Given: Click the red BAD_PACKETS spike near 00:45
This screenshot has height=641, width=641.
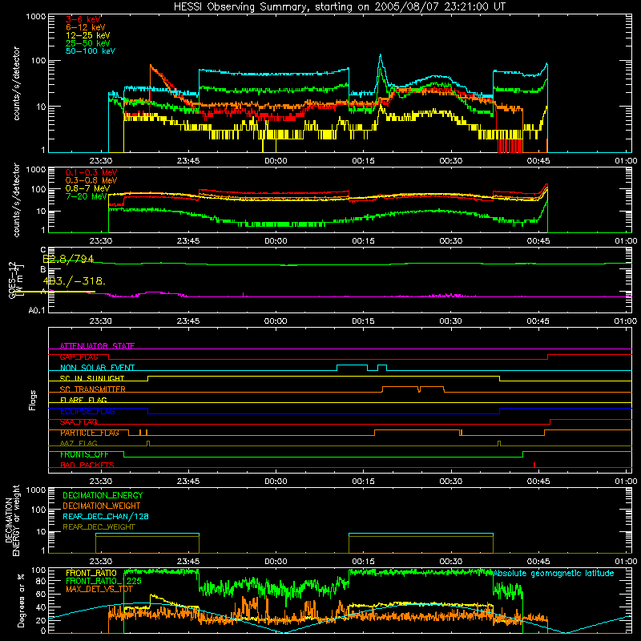Looking at the screenshot, I should 534,465.
